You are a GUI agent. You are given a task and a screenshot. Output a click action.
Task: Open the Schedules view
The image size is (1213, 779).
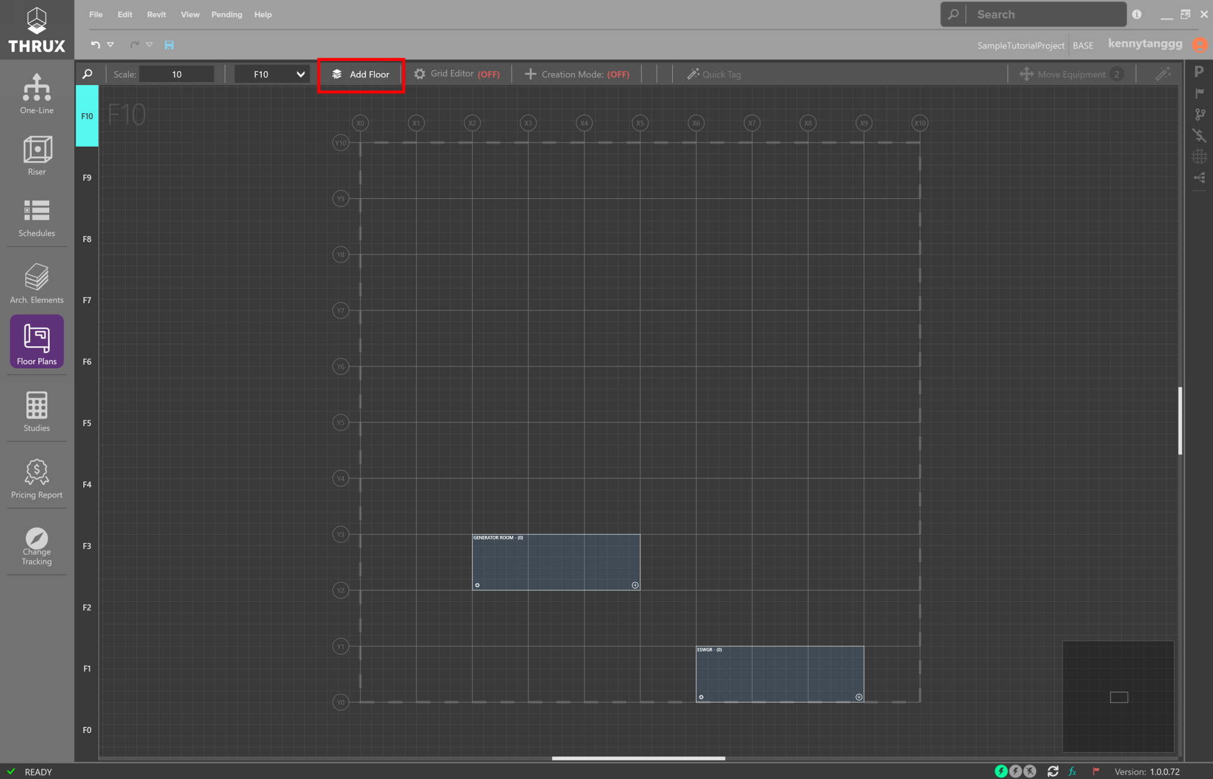pos(37,217)
